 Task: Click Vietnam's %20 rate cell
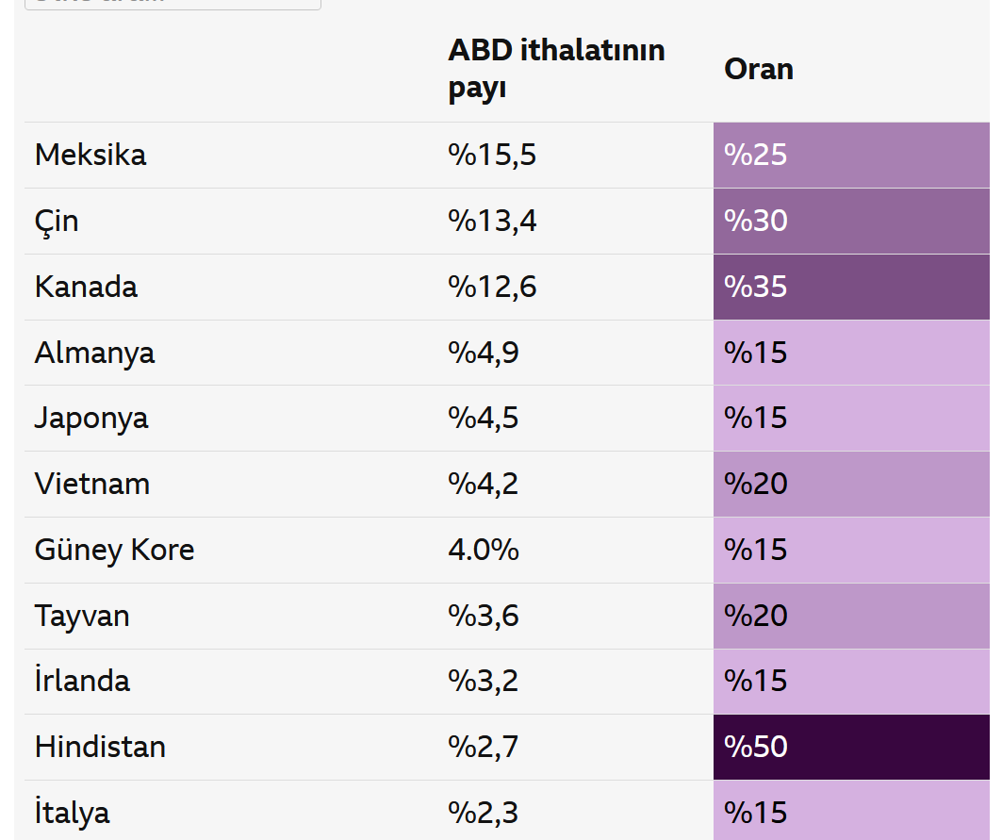click(851, 484)
